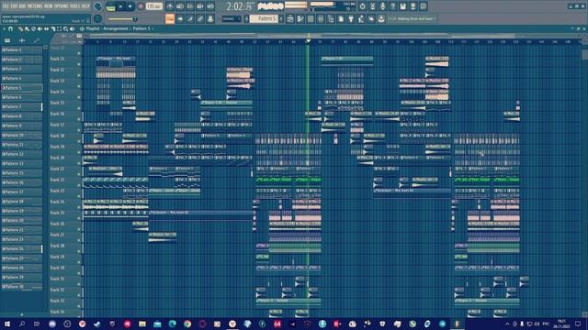Toggle the playlist magnet snap icon

pyautogui.click(x=10, y=28)
